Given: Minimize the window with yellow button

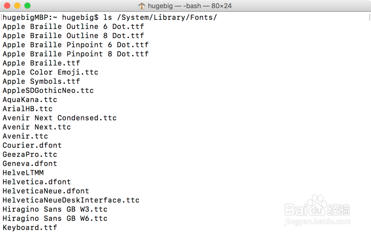Looking at the screenshot, I should tap(17, 6).
